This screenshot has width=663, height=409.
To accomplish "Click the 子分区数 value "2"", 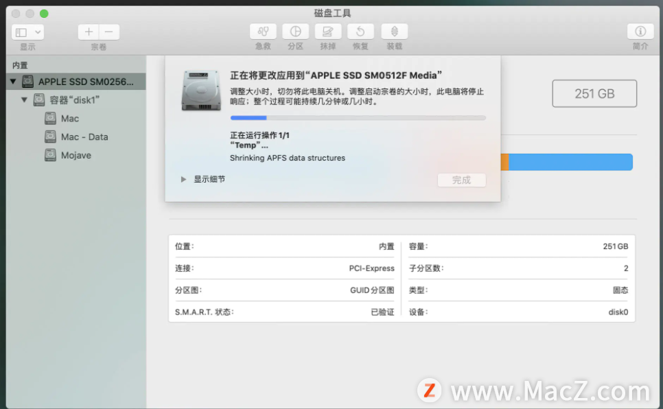I will [626, 268].
